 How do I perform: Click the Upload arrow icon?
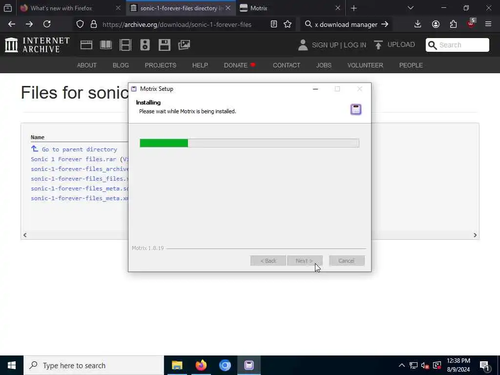coord(378,45)
